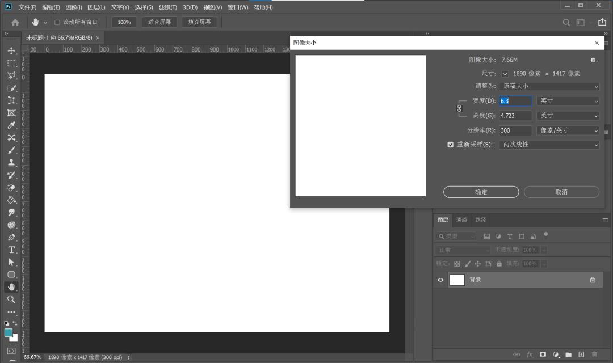
Task: Confirm the dialog with 确定 button
Action: 481,192
